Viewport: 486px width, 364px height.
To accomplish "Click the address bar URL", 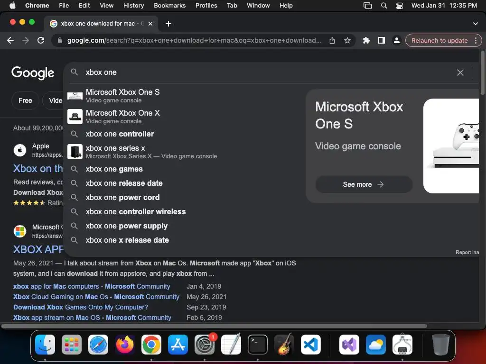I will 194,41.
